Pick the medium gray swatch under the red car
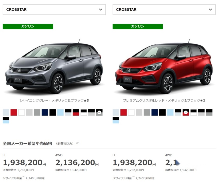 point(147,112)
